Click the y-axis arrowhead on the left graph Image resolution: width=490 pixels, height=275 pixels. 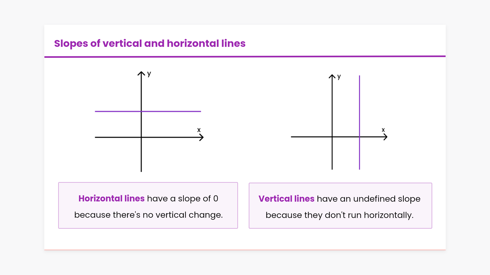141,73
